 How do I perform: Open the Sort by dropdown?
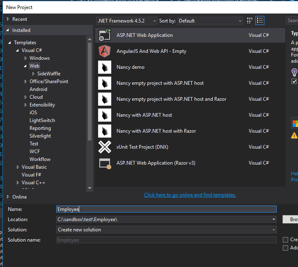tap(210, 21)
